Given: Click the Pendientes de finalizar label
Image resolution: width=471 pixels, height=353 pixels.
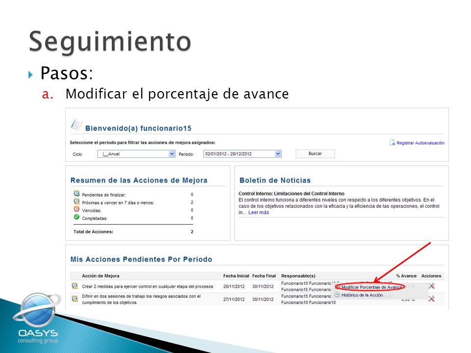Looking at the screenshot, I should tap(104, 195).
